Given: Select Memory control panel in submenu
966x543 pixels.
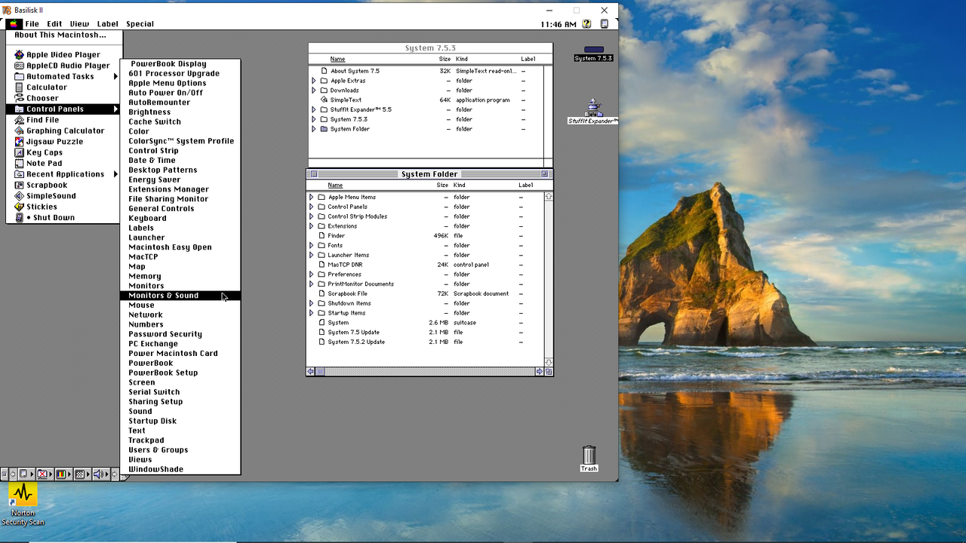Looking at the screenshot, I should (180, 276).
